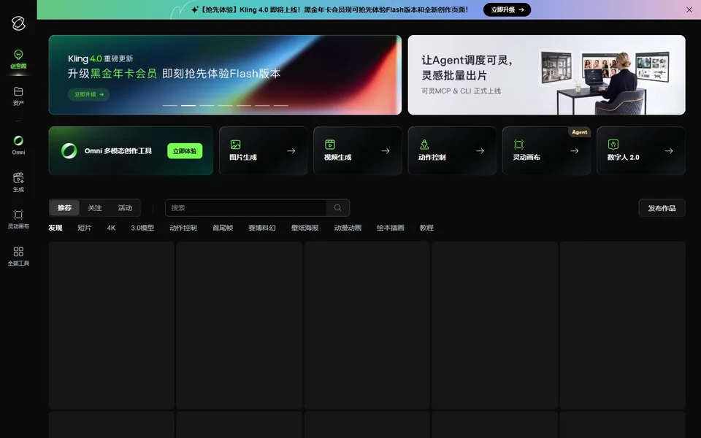The height and width of the screenshot is (438, 701).
Task: Click the Omni ring logo in the Omni card
Action: [69, 151]
